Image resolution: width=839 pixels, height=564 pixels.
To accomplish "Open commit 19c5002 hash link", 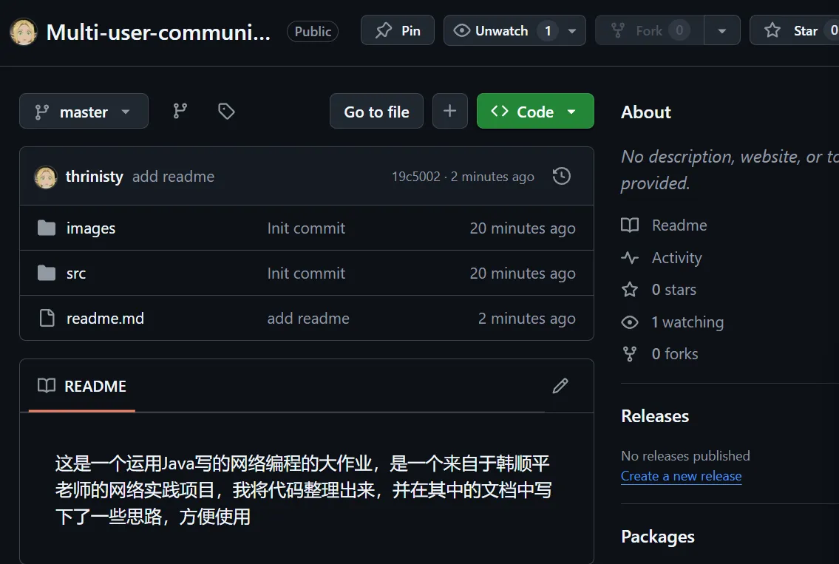I will 415,177.
